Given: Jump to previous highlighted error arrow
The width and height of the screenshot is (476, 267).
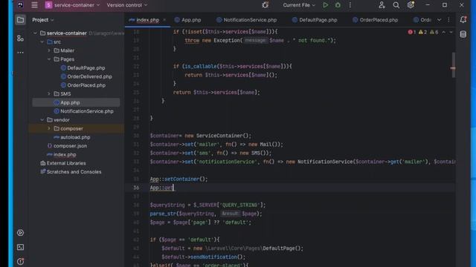Looking at the screenshot, I should [x=444, y=32].
